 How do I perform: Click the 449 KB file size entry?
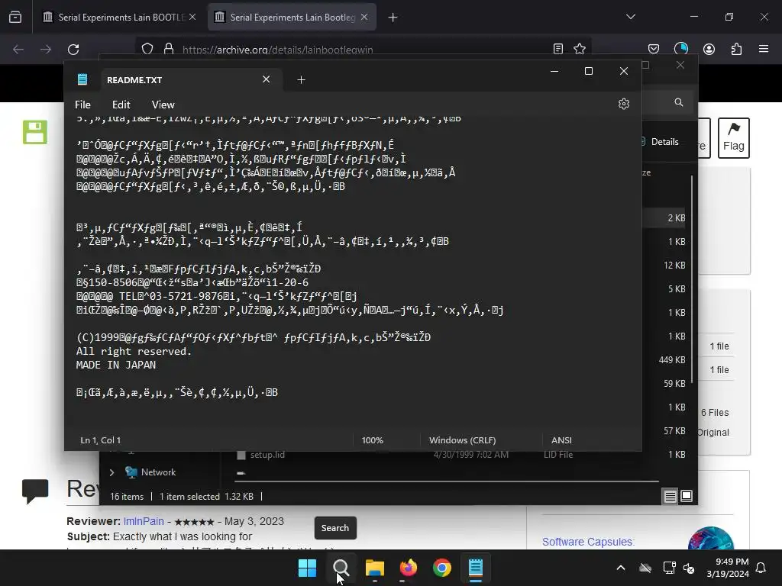point(672,360)
